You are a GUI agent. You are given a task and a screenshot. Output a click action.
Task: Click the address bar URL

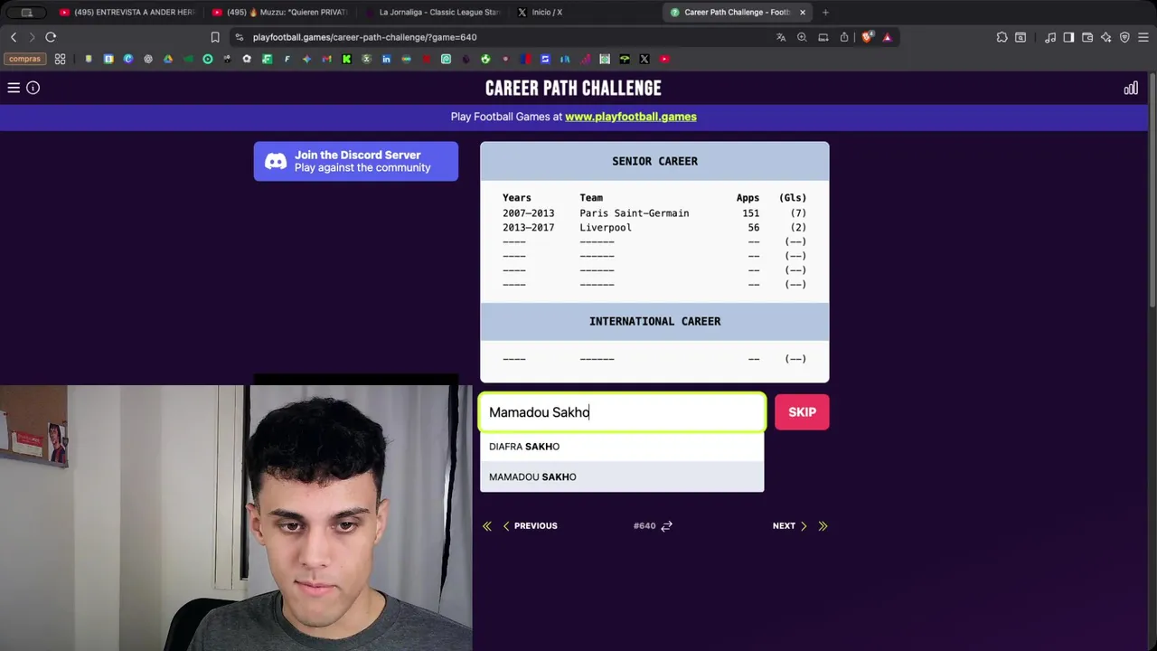tap(364, 37)
